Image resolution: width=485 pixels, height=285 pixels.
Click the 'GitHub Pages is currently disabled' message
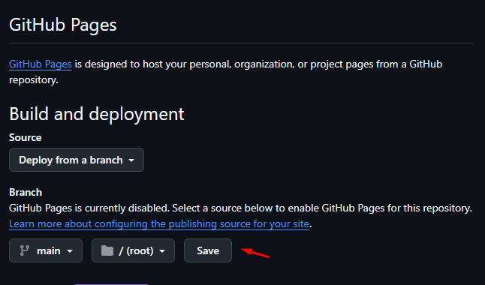pyautogui.click(x=240, y=208)
